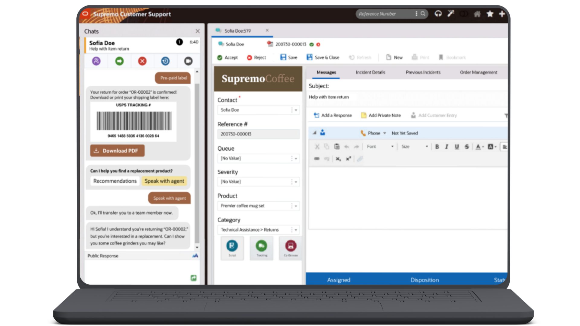Click the green transfer chat arrow icon

click(x=119, y=61)
